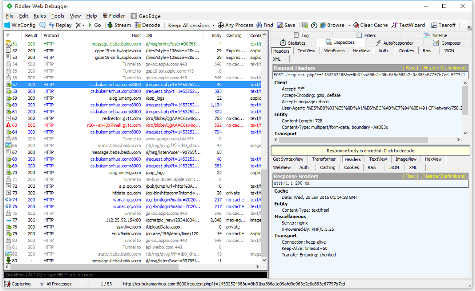Clear the browser cache
Image resolution: width=475 pixels, height=291 pixels.
[370, 25]
